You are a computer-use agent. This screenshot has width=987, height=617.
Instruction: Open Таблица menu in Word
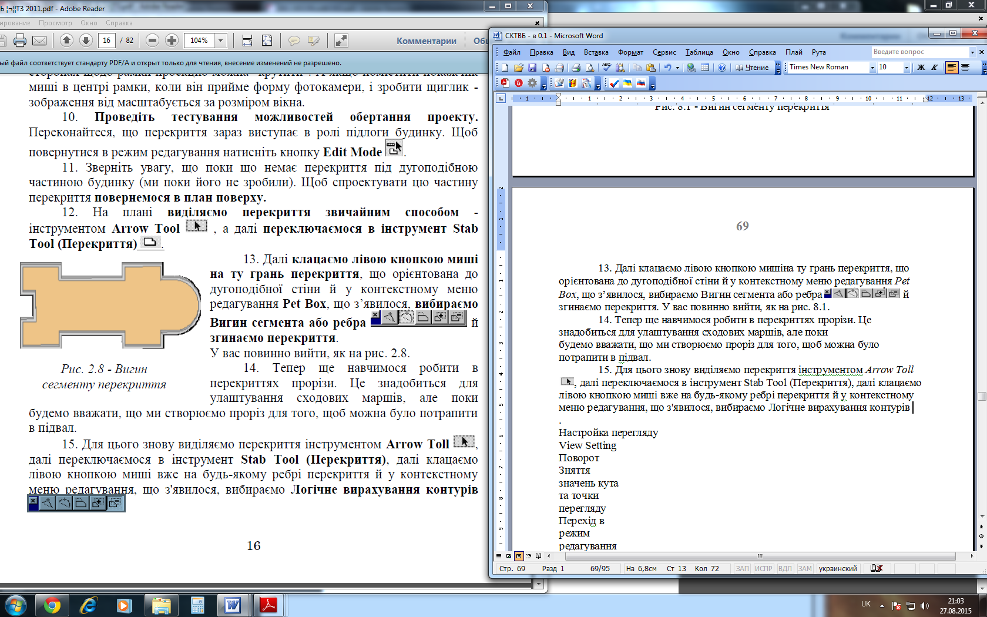699,52
